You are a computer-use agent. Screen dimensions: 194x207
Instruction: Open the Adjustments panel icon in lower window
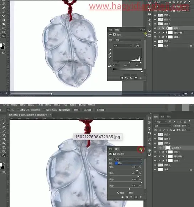pyautogui.click(x=150, y=150)
